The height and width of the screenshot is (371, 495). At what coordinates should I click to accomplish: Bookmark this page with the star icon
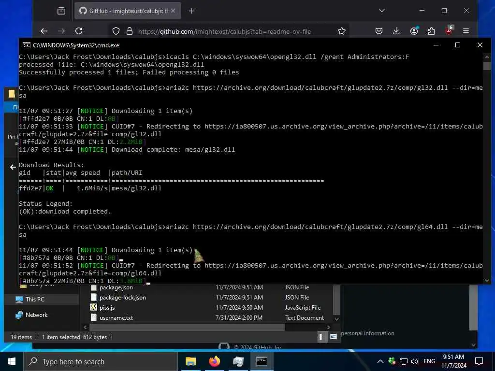pyautogui.click(x=342, y=31)
